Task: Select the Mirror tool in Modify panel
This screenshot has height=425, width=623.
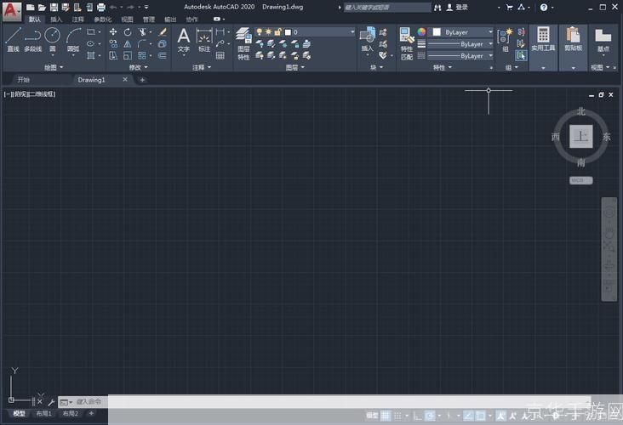Action: click(128, 43)
